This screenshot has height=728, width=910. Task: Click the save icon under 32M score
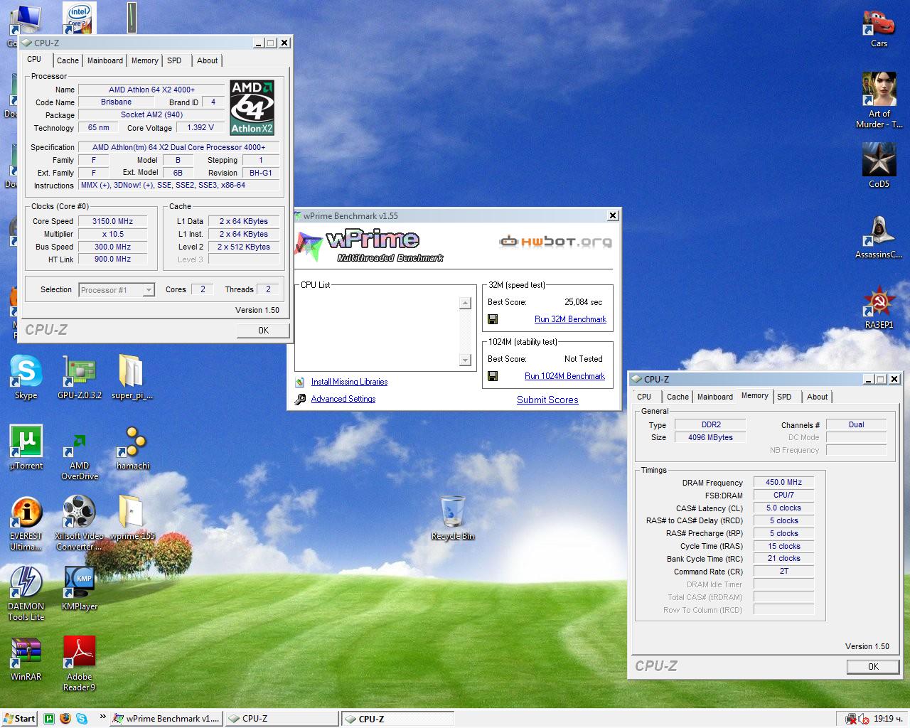[x=493, y=320]
